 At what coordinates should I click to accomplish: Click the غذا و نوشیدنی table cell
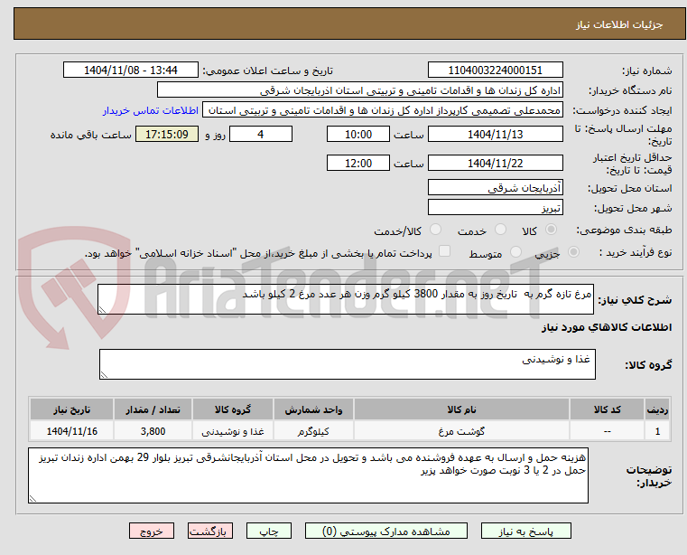pos(233,431)
